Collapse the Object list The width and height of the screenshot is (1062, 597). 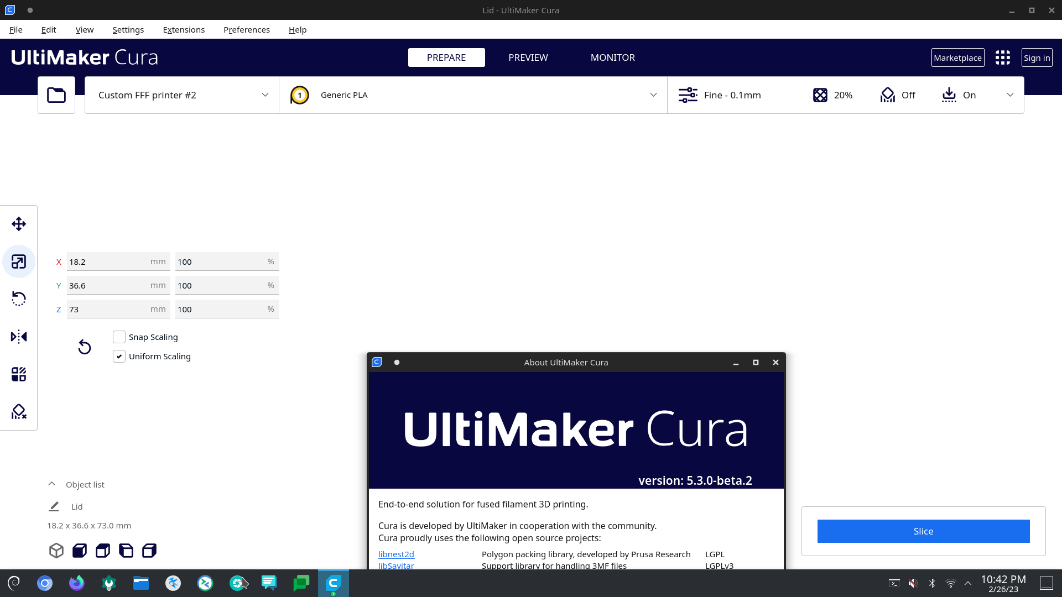tap(51, 484)
